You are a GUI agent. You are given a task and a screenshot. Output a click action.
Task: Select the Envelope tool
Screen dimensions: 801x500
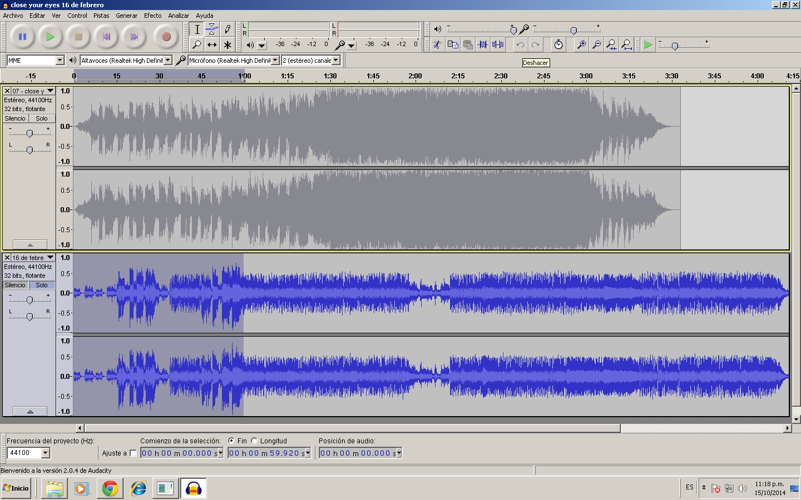click(x=212, y=29)
